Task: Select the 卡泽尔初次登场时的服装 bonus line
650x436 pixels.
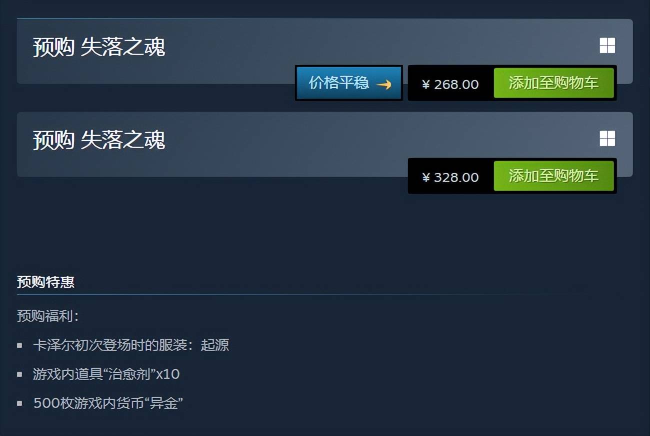Action: coord(131,345)
